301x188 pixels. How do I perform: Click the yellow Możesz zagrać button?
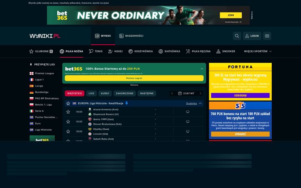coord(134,78)
